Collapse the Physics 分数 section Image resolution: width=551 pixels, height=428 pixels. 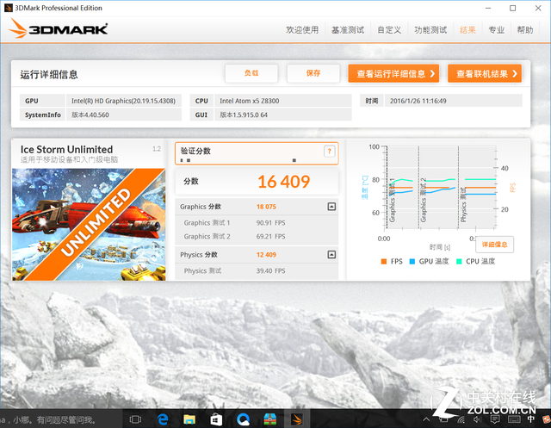pyautogui.click(x=331, y=255)
